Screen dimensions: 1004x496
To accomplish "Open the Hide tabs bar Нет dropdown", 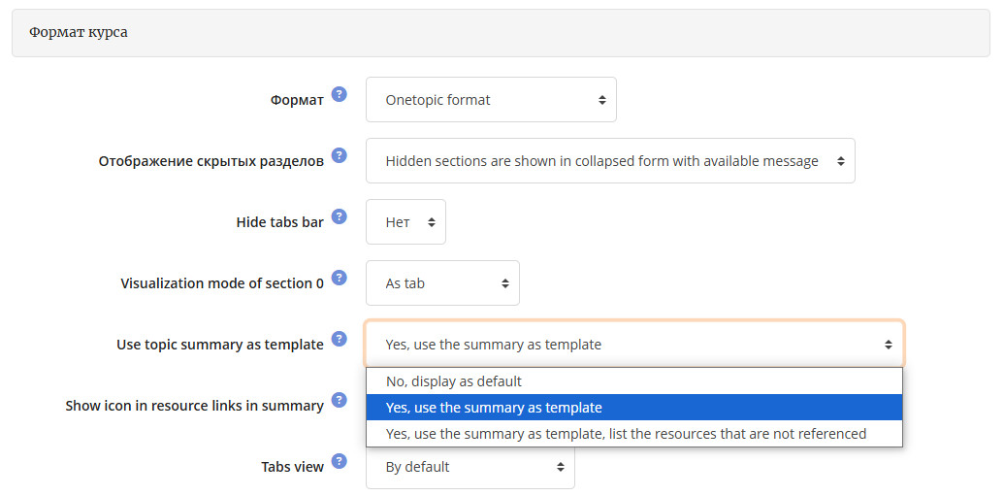I will (405, 222).
